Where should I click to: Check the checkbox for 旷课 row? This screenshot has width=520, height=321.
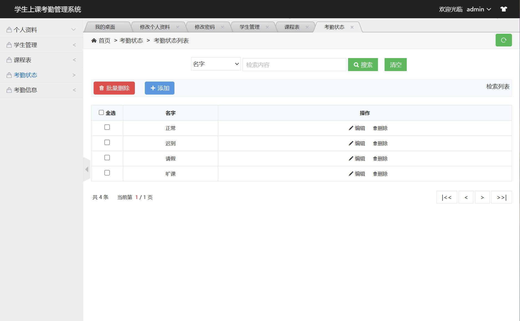coord(107,173)
